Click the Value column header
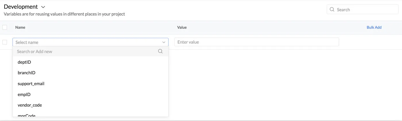The width and height of the screenshot is (402, 121). 182,27
